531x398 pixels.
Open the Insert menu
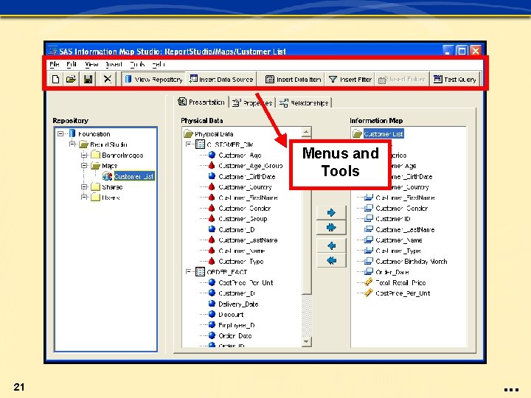pos(114,64)
